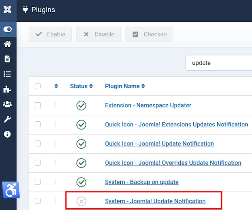Click the Check-in toolbar button

tap(149, 34)
